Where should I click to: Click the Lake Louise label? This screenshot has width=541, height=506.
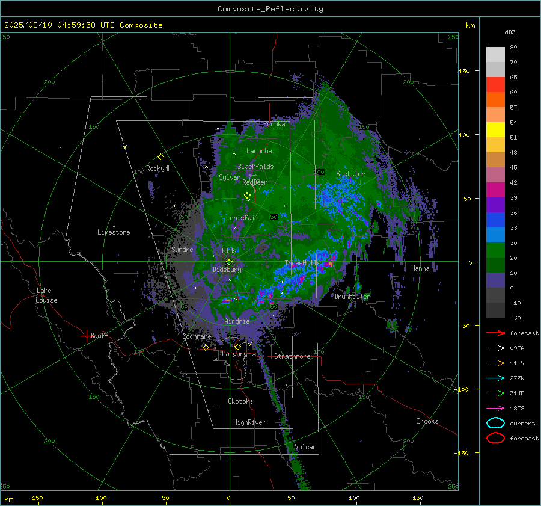[47, 295]
